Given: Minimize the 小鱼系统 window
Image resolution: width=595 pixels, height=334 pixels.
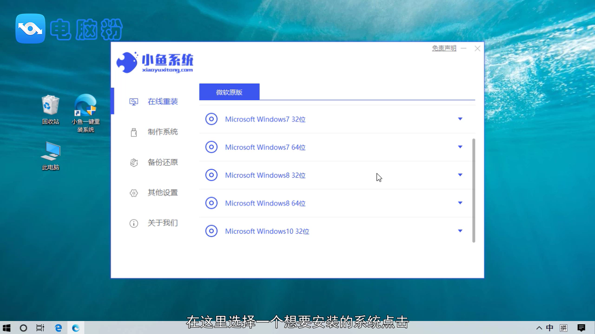Looking at the screenshot, I should click(464, 48).
